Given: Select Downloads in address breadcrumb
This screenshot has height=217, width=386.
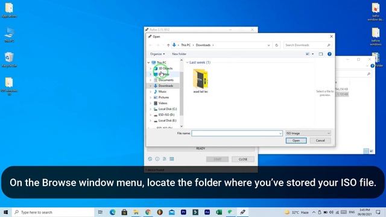Looking at the screenshot, I should [x=203, y=45].
